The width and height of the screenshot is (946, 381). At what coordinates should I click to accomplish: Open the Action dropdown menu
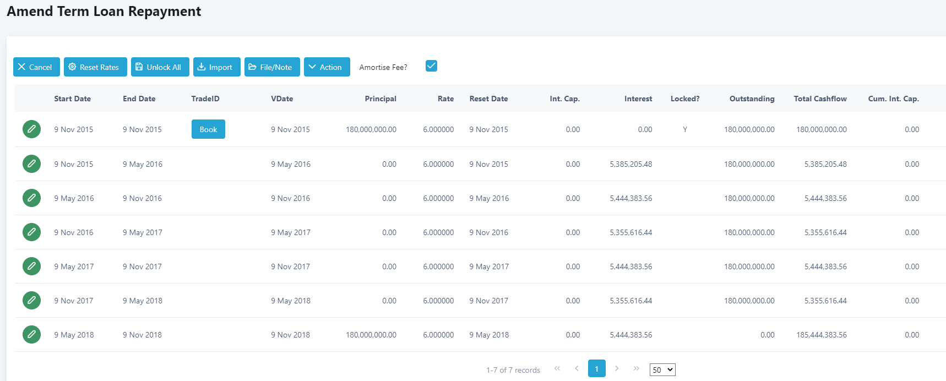tap(327, 67)
